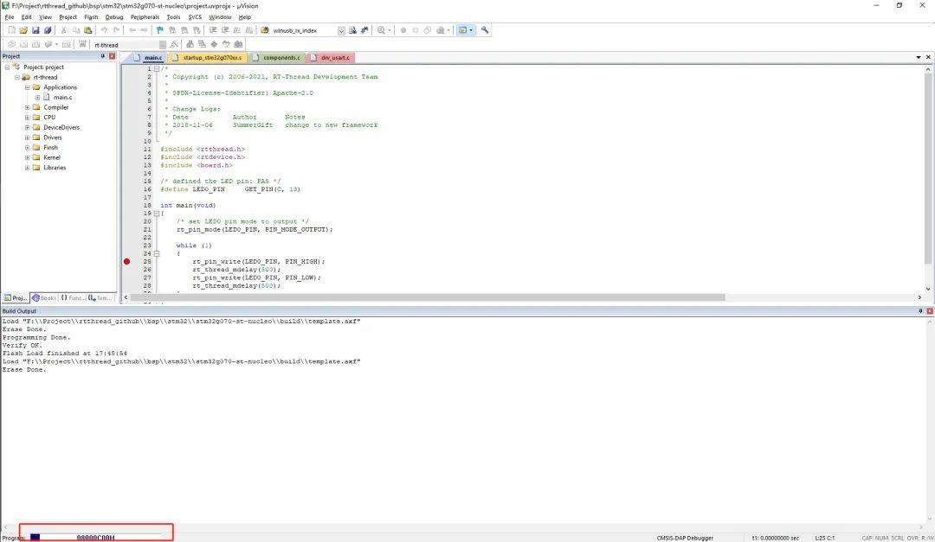Toggle code folding at line 19

click(156, 214)
